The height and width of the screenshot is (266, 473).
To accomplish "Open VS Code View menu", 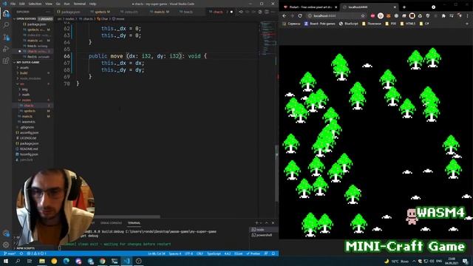I will coord(49,4).
